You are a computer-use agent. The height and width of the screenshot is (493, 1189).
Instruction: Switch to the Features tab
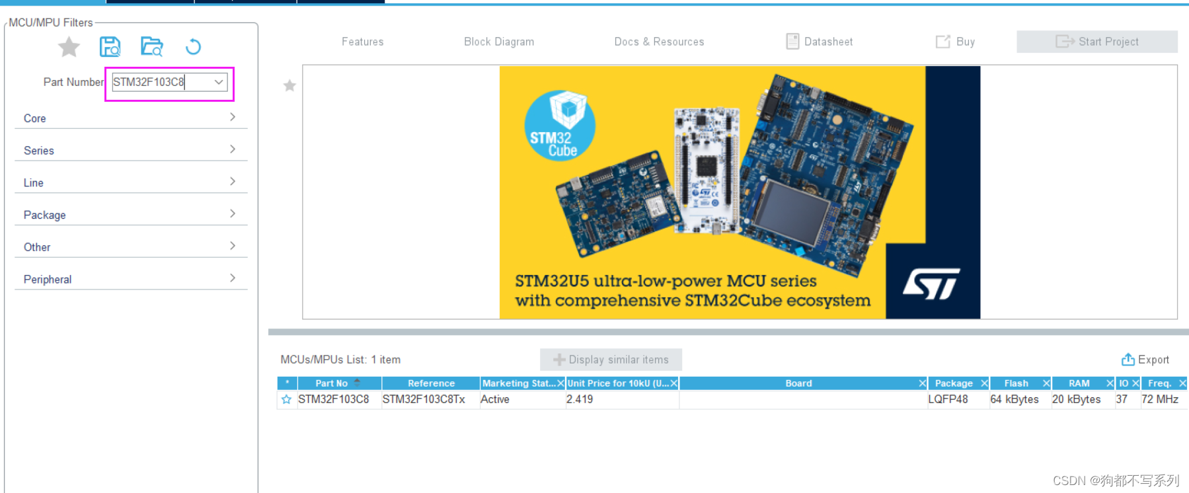(x=362, y=42)
